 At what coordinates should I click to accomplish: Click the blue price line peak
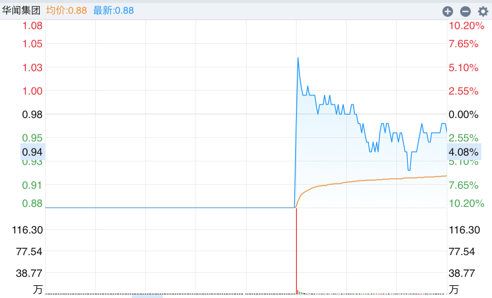(x=298, y=58)
